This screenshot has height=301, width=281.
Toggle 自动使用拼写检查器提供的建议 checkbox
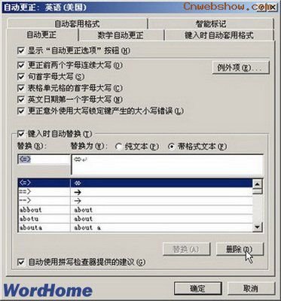coord(21,262)
